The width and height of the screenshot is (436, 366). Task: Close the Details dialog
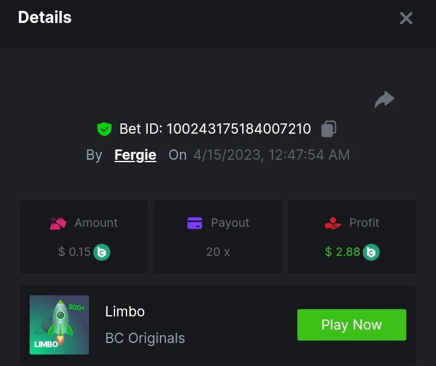[406, 18]
